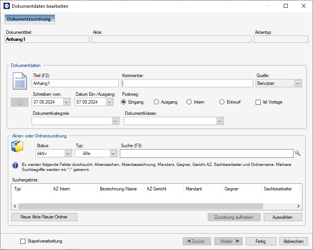Select the Intern radio button

[189, 102]
